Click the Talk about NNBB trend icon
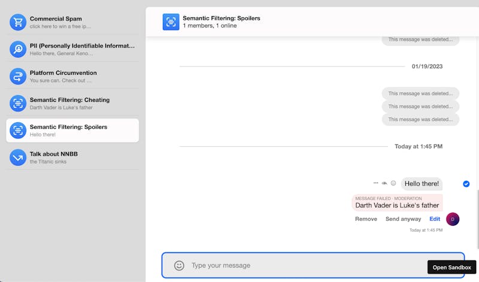479x282 pixels. [x=18, y=157]
